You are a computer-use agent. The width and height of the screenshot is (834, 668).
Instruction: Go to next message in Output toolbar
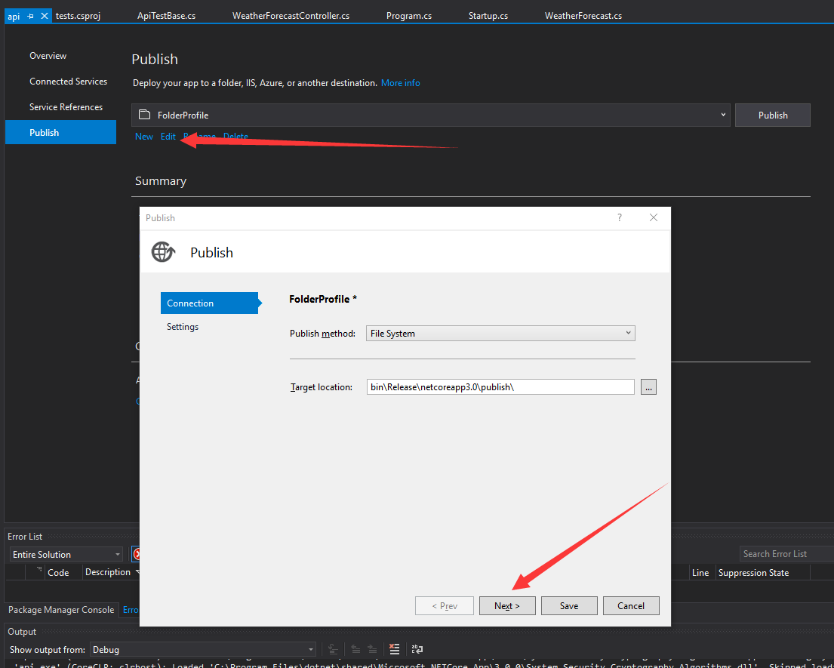tap(372, 649)
